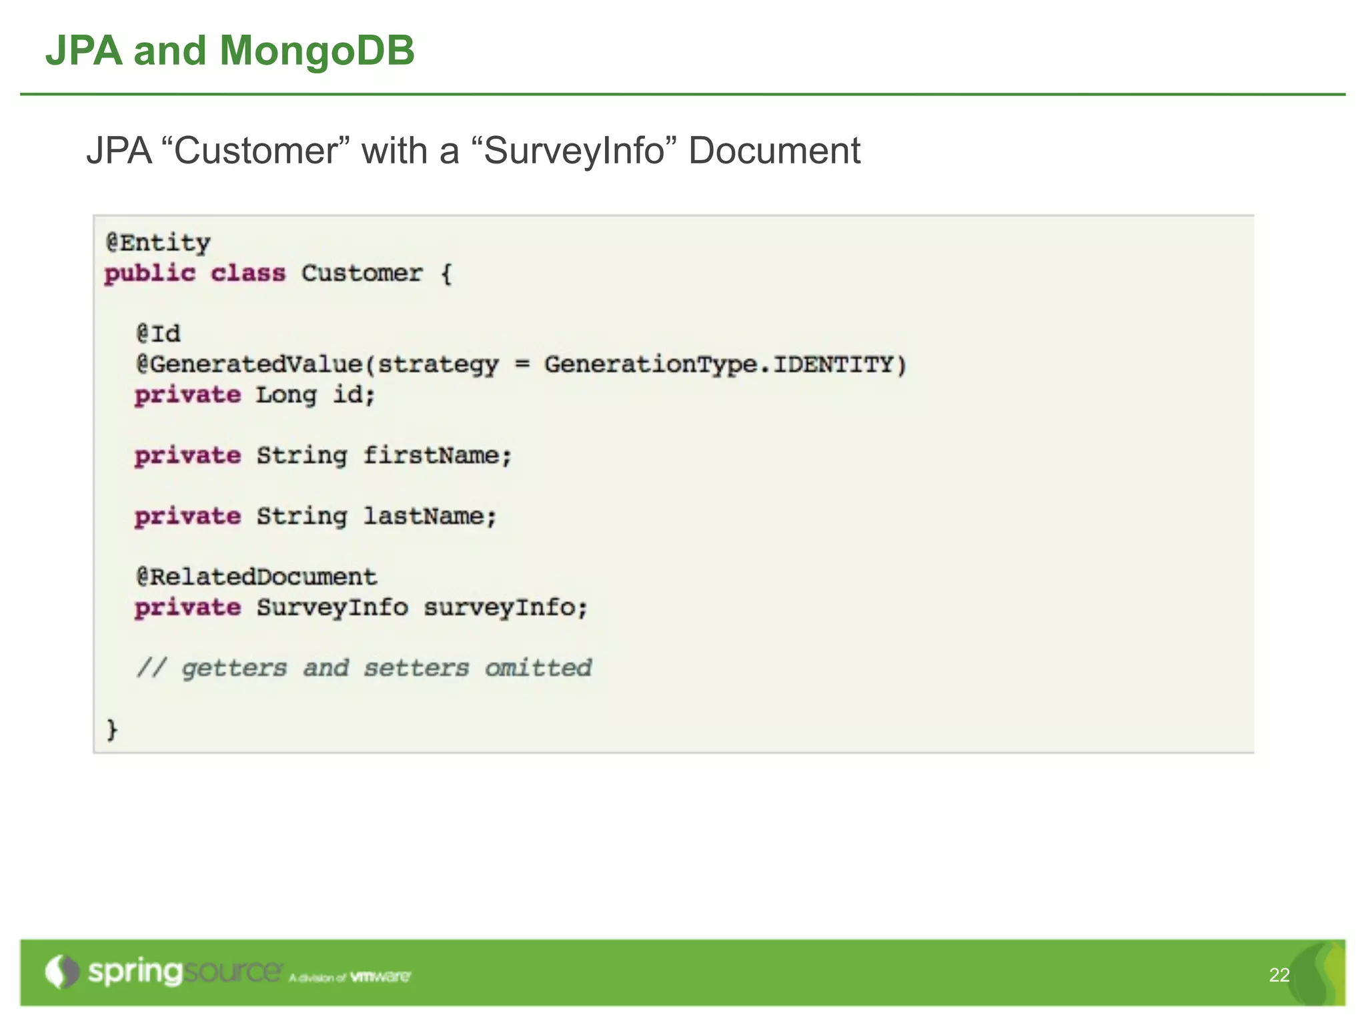Screen dimensions: 1366x1025
Task: Click the "getters and setters omitted" comment
Action: (x=364, y=668)
